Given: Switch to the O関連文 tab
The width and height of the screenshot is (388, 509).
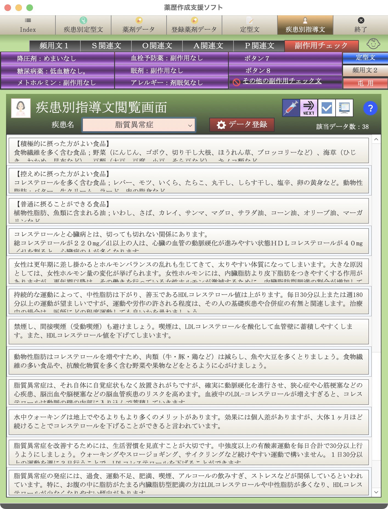Looking at the screenshot, I should pos(157,46).
